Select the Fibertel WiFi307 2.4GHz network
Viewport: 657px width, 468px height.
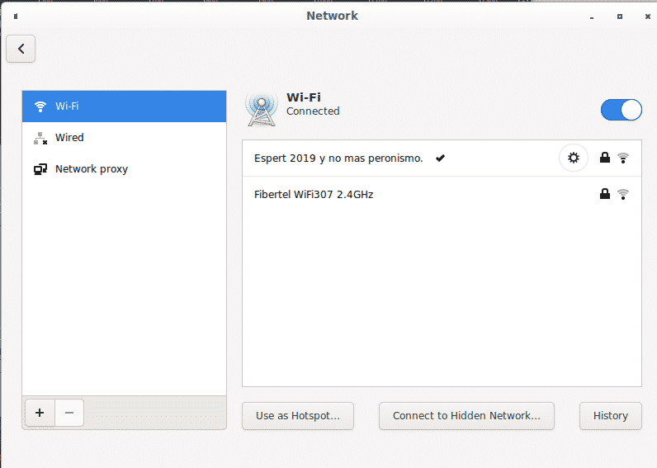pyautogui.click(x=314, y=195)
